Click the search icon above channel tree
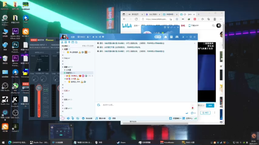This screenshot has height=145, width=259. [x=76, y=42]
